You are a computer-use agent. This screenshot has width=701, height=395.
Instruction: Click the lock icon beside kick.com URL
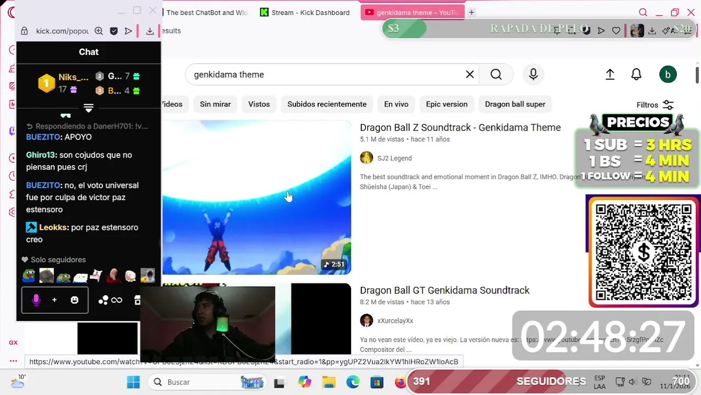24,31
